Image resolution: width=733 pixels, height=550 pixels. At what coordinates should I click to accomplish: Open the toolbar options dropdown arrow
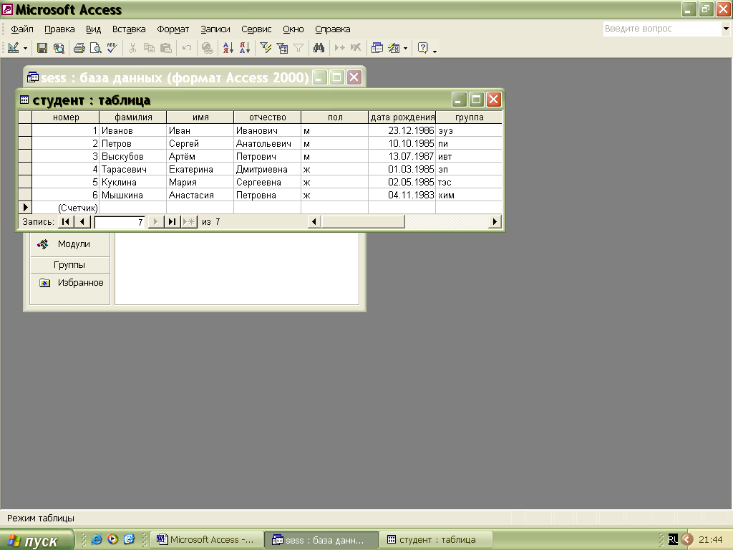[435, 51]
